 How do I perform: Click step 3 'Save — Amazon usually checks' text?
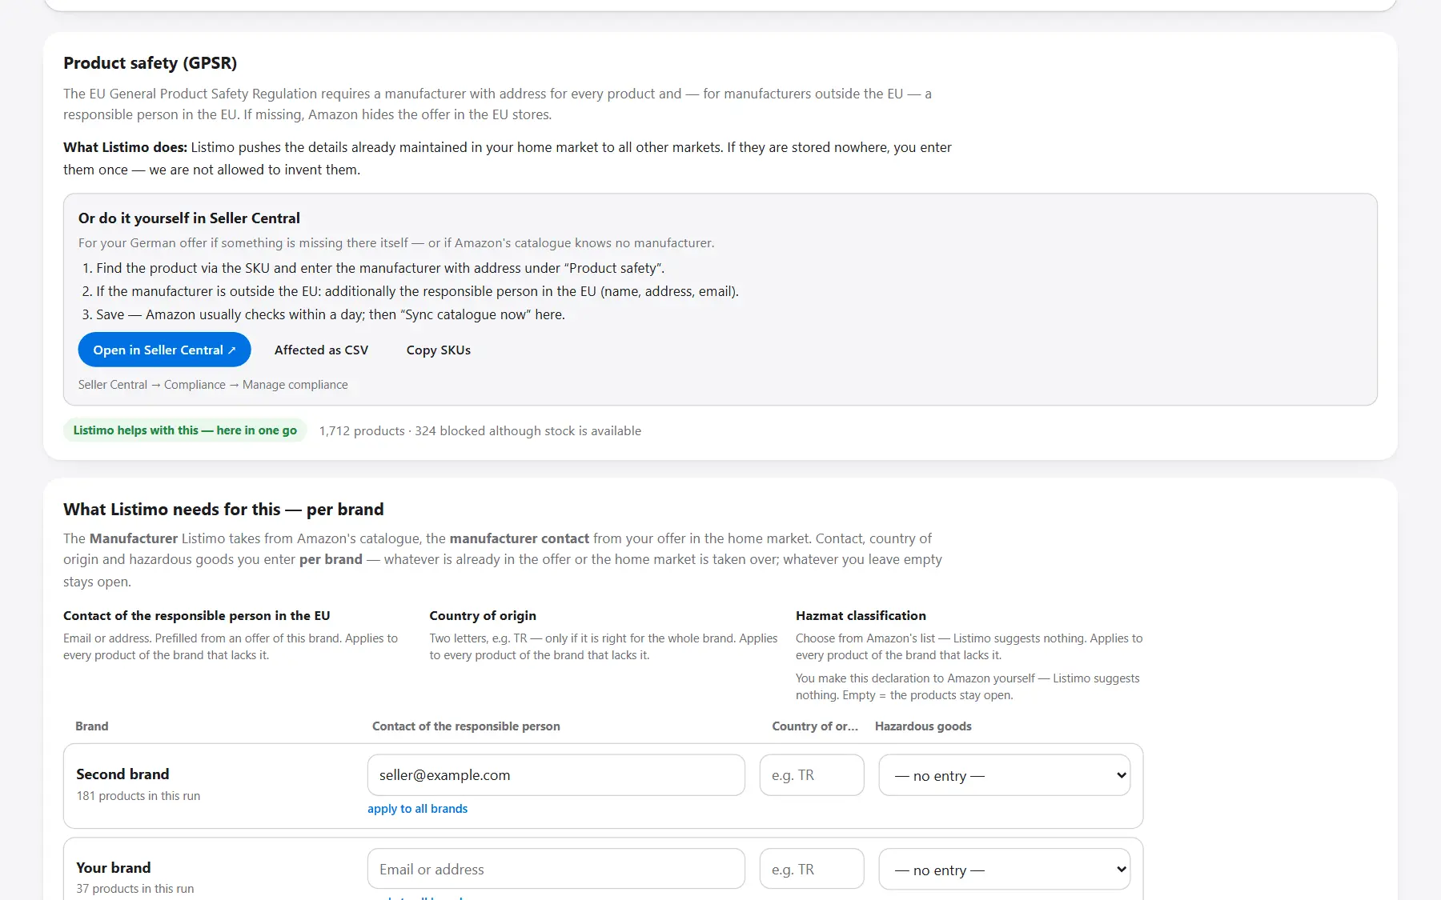[331, 314]
